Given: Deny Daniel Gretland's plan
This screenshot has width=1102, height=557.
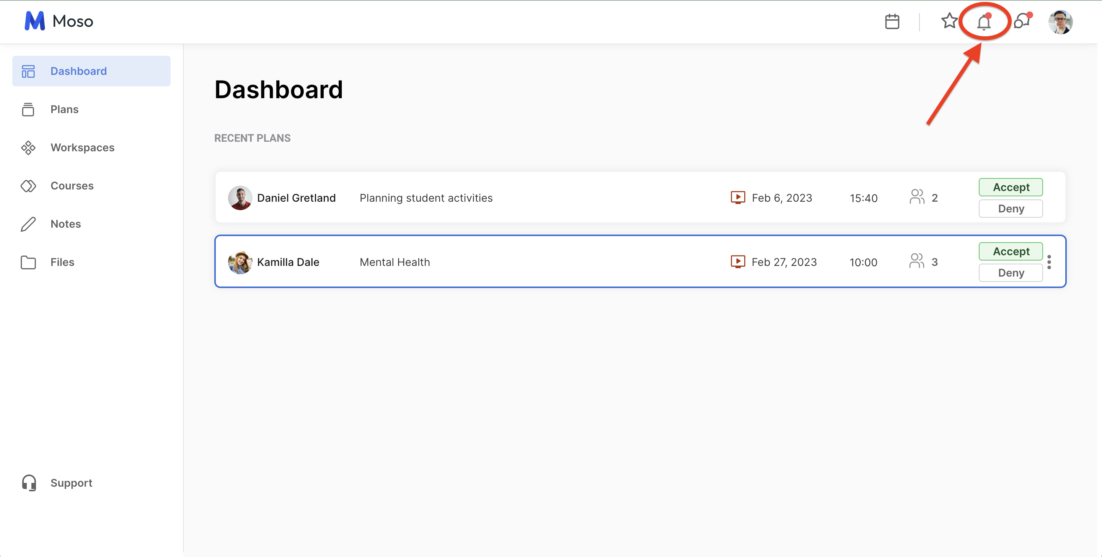Looking at the screenshot, I should click(x=1011, y=209).
